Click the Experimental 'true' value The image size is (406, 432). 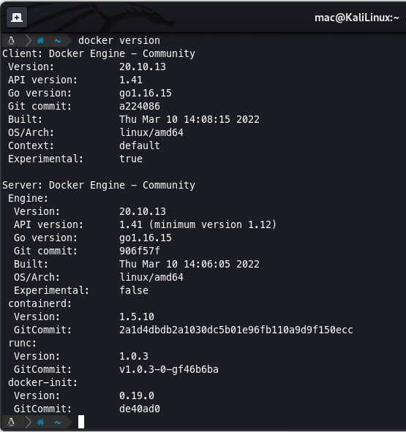(x=131, y=159)
